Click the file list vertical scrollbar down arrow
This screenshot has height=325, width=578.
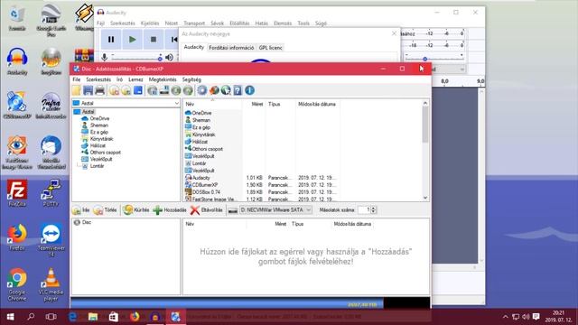pos(425,198)
